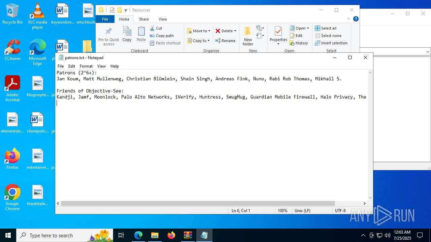Click the Properties icon in ribbon
Image resolution: width=431 pixels, height=242 pixels.
[278, 32]
